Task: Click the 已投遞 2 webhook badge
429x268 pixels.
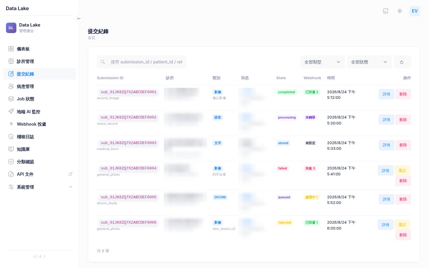Action: [312, 92]
